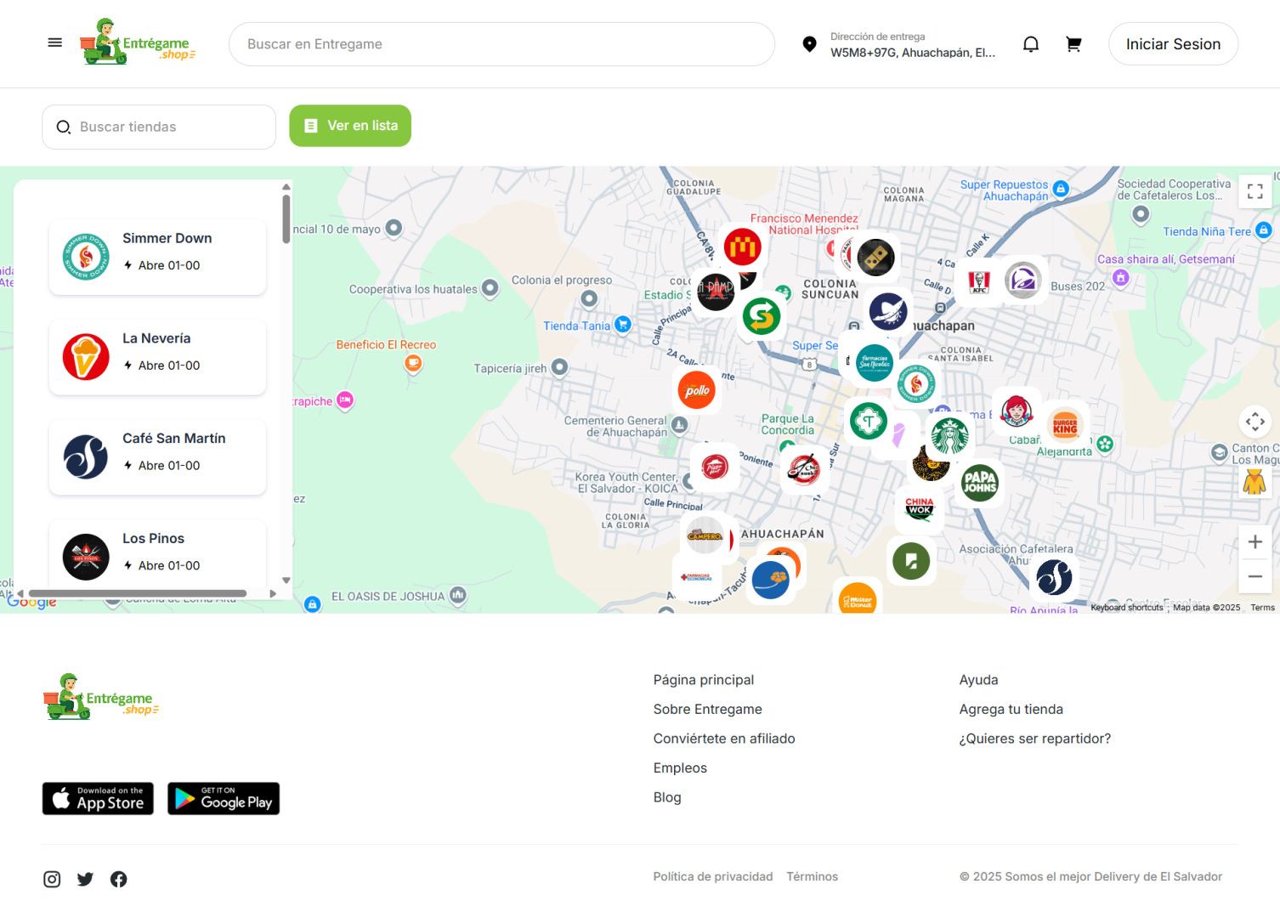
Task: Open the shopping cart
Action: click(1073, 44)
